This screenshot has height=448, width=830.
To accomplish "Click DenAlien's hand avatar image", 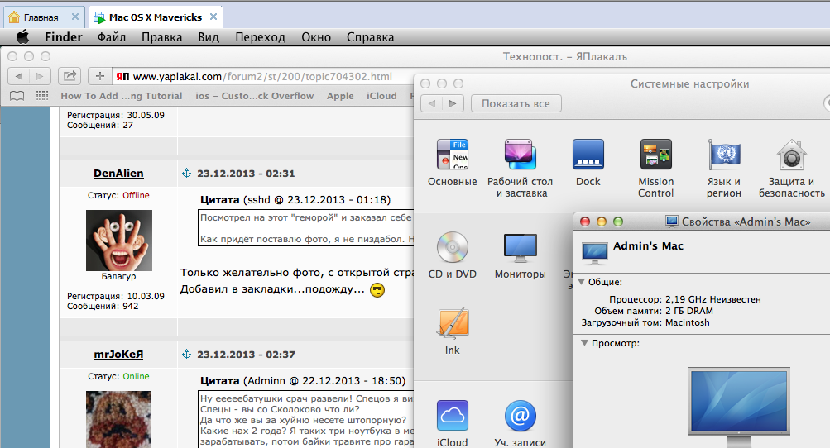I will (119, 241).
